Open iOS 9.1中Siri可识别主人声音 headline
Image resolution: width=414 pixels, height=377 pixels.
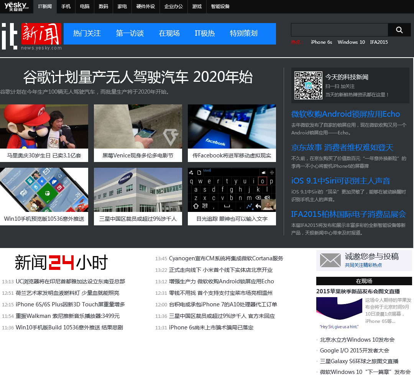[341, 181]
